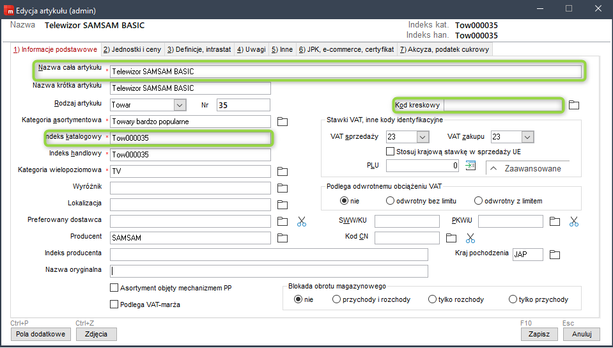Open Wyróżnik folder icon

(283, 188)
